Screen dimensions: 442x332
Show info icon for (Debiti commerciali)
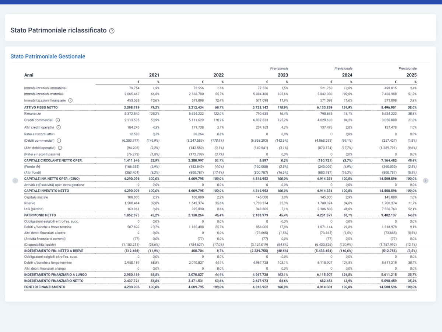tap(59, 141)
